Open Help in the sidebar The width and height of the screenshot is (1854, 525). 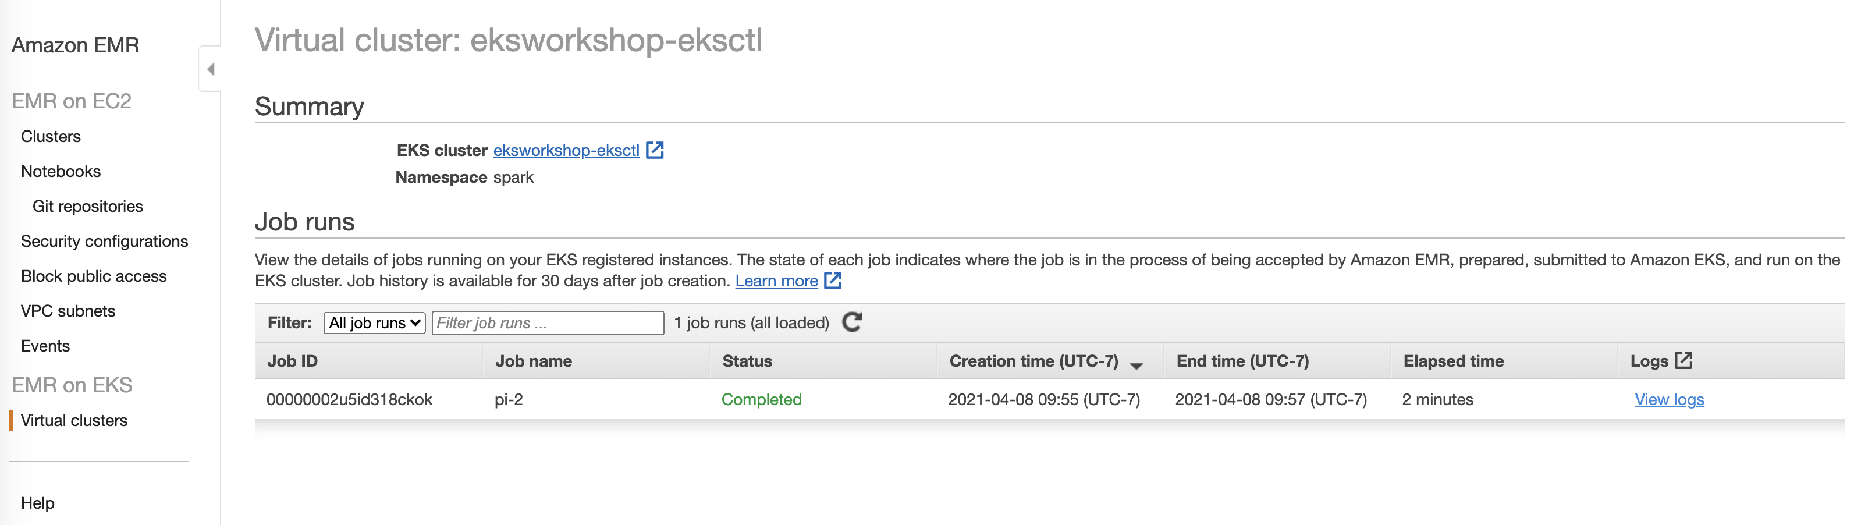pyautogui.click(x=37, y=503)
